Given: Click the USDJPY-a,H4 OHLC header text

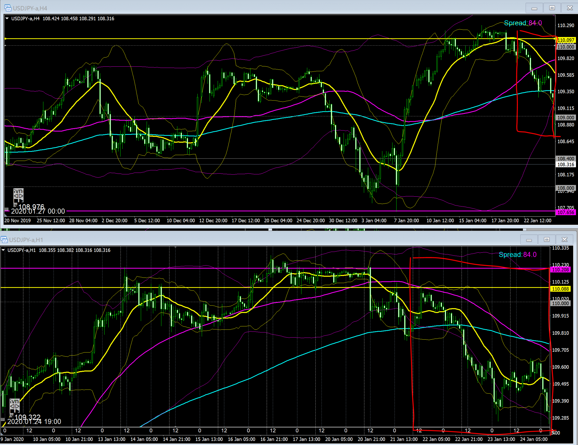Looking at the screenshot, I should (x=63, y=18).
